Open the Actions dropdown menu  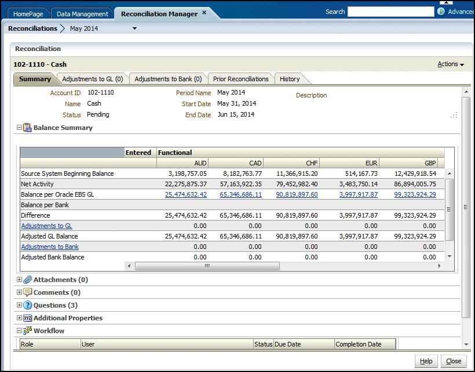[x=451, y=64]
